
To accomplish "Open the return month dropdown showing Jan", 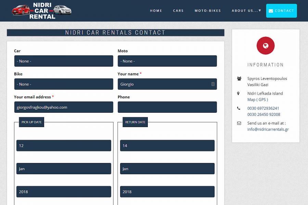I will click(x=167, y=168).
